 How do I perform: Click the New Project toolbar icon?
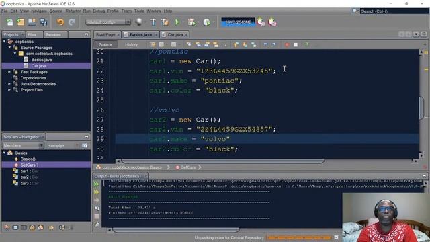tap(21, 22)
